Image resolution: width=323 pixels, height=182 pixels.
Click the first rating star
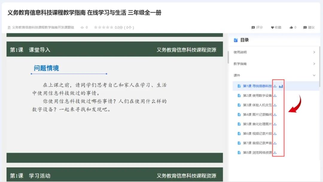click(96, 27)
